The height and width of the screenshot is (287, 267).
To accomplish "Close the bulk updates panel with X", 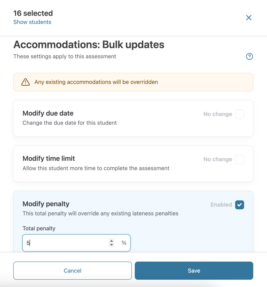I will [x=249, y=18].
